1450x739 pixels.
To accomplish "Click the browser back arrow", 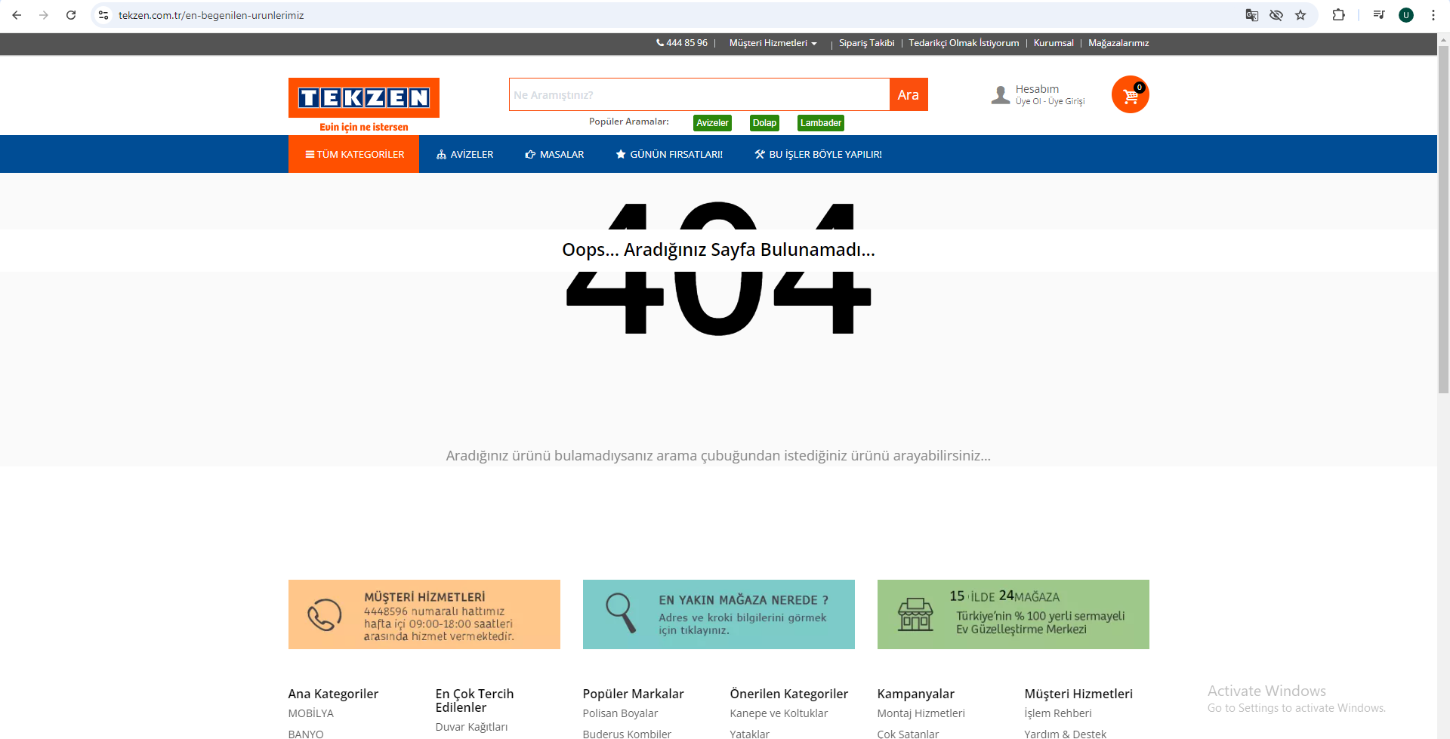I will click(x=17, y=15).
